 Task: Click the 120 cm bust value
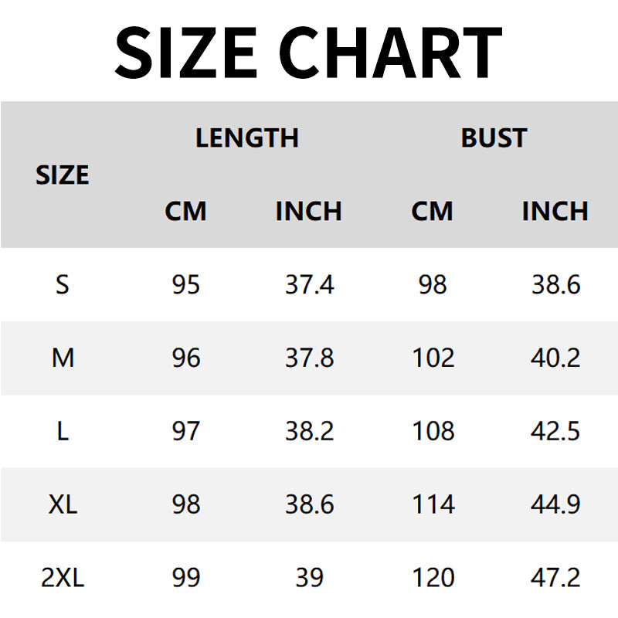pyautogui.click(x=433, y=578)
